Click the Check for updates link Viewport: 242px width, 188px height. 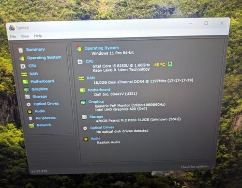(x=195, y=167)
